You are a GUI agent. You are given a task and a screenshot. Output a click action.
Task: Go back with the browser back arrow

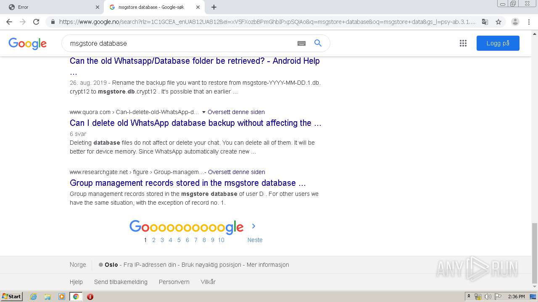[9, 22]
